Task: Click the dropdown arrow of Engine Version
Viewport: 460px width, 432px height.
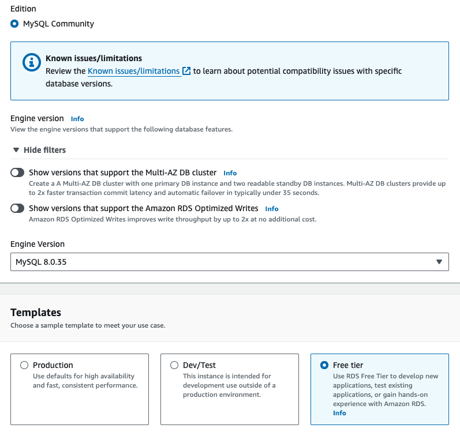Action: click(439, 262)
